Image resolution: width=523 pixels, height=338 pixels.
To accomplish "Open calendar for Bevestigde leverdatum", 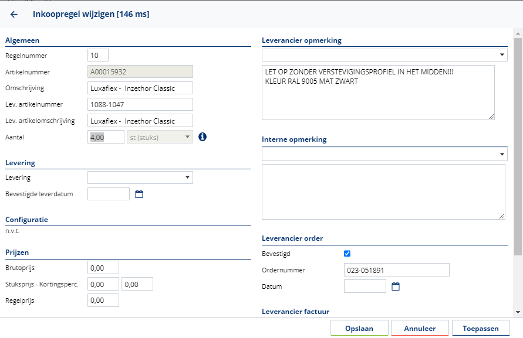I will pos(139,194).
